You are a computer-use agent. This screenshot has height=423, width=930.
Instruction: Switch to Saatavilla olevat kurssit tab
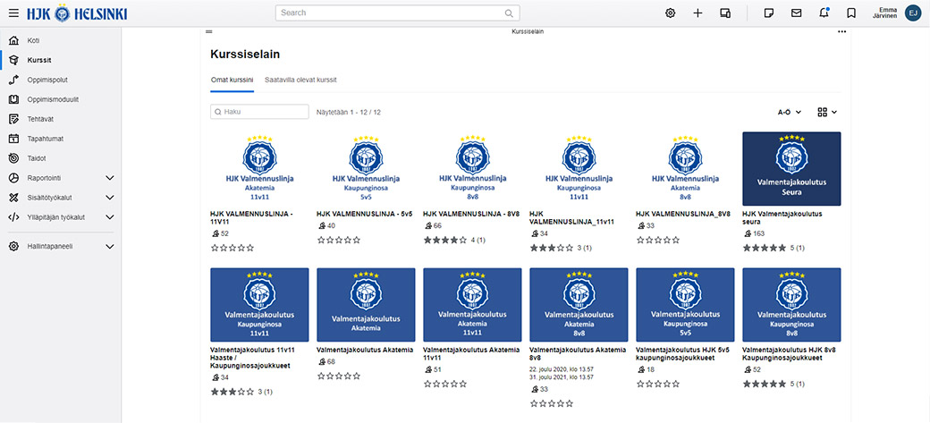tap(300, 80)
